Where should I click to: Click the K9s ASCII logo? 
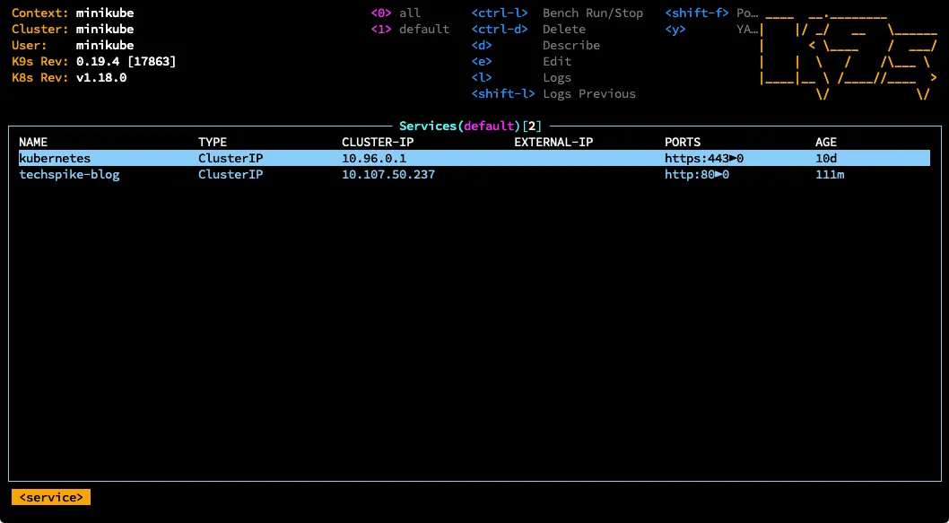click(848, 56)
